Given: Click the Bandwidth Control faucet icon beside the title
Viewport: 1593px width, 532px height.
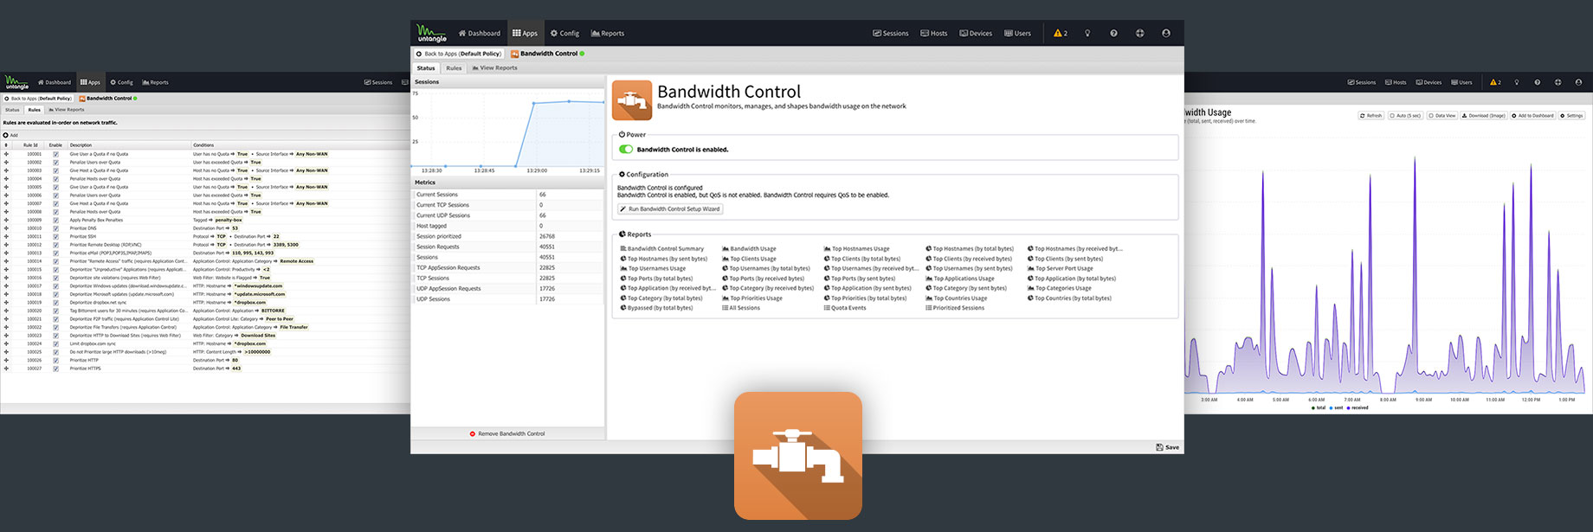Looking at the screenshot, I should click(x=632, y=99).
